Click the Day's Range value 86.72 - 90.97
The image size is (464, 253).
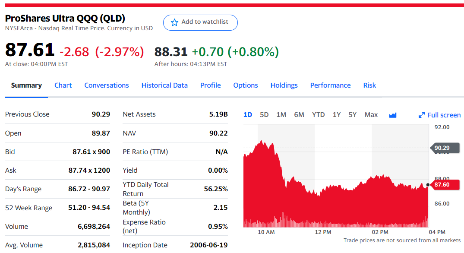(89, 189)
